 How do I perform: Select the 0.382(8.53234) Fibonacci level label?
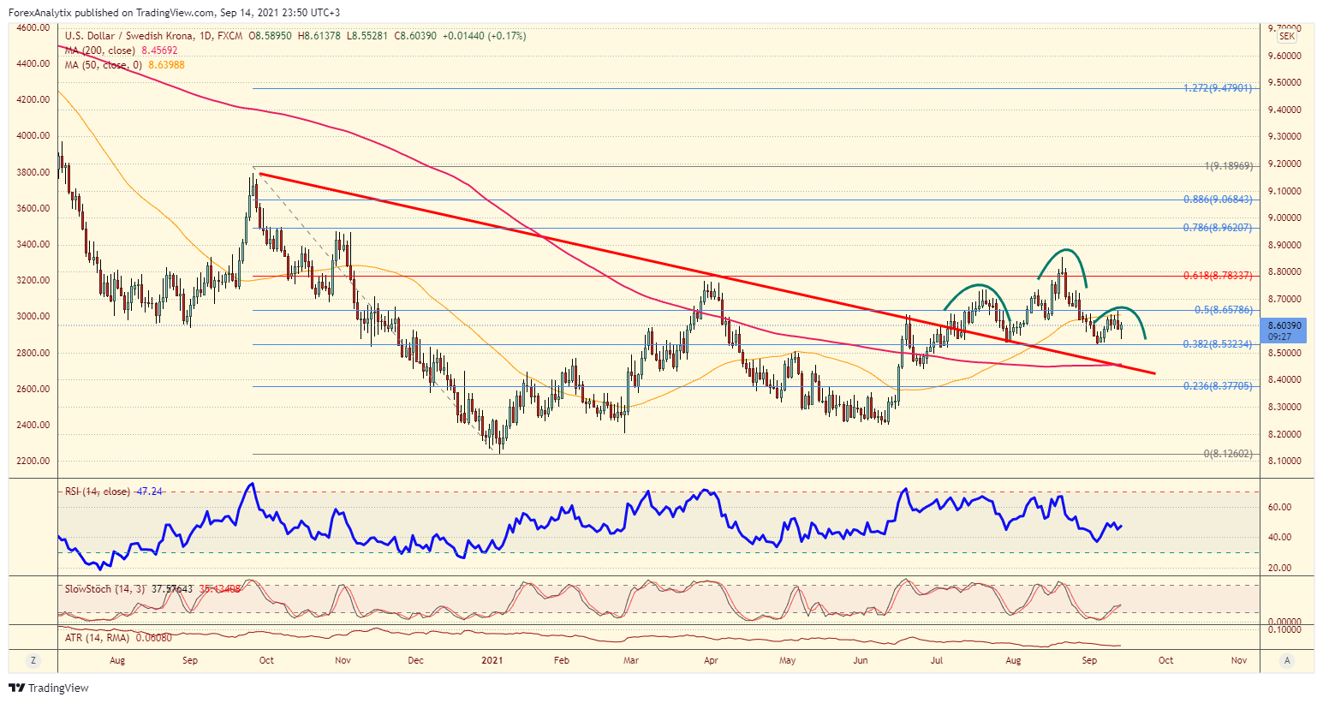(1218, 344)
